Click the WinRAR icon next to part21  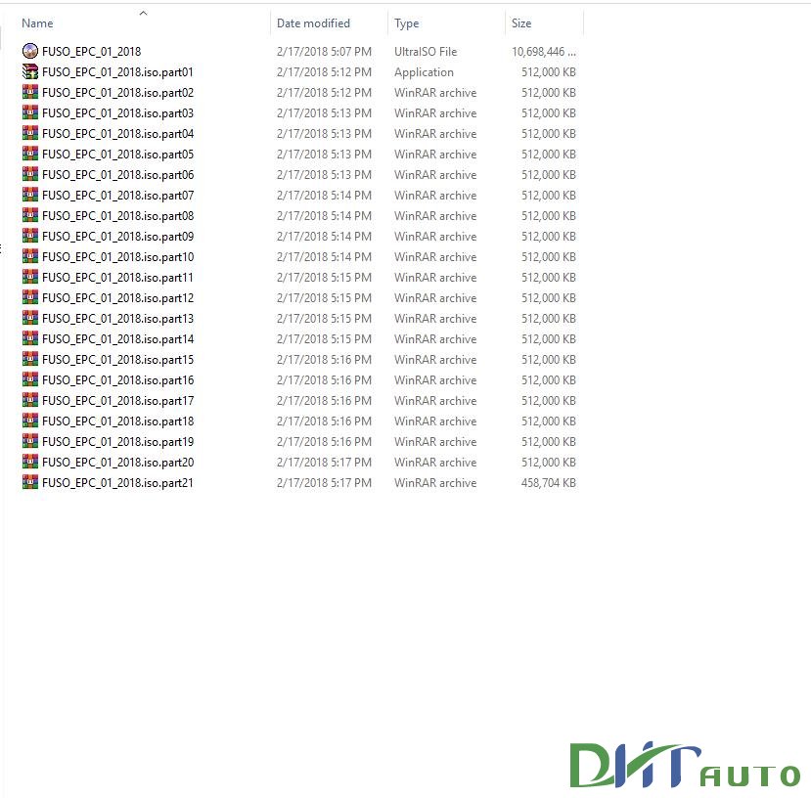click(x=30, y=482)
